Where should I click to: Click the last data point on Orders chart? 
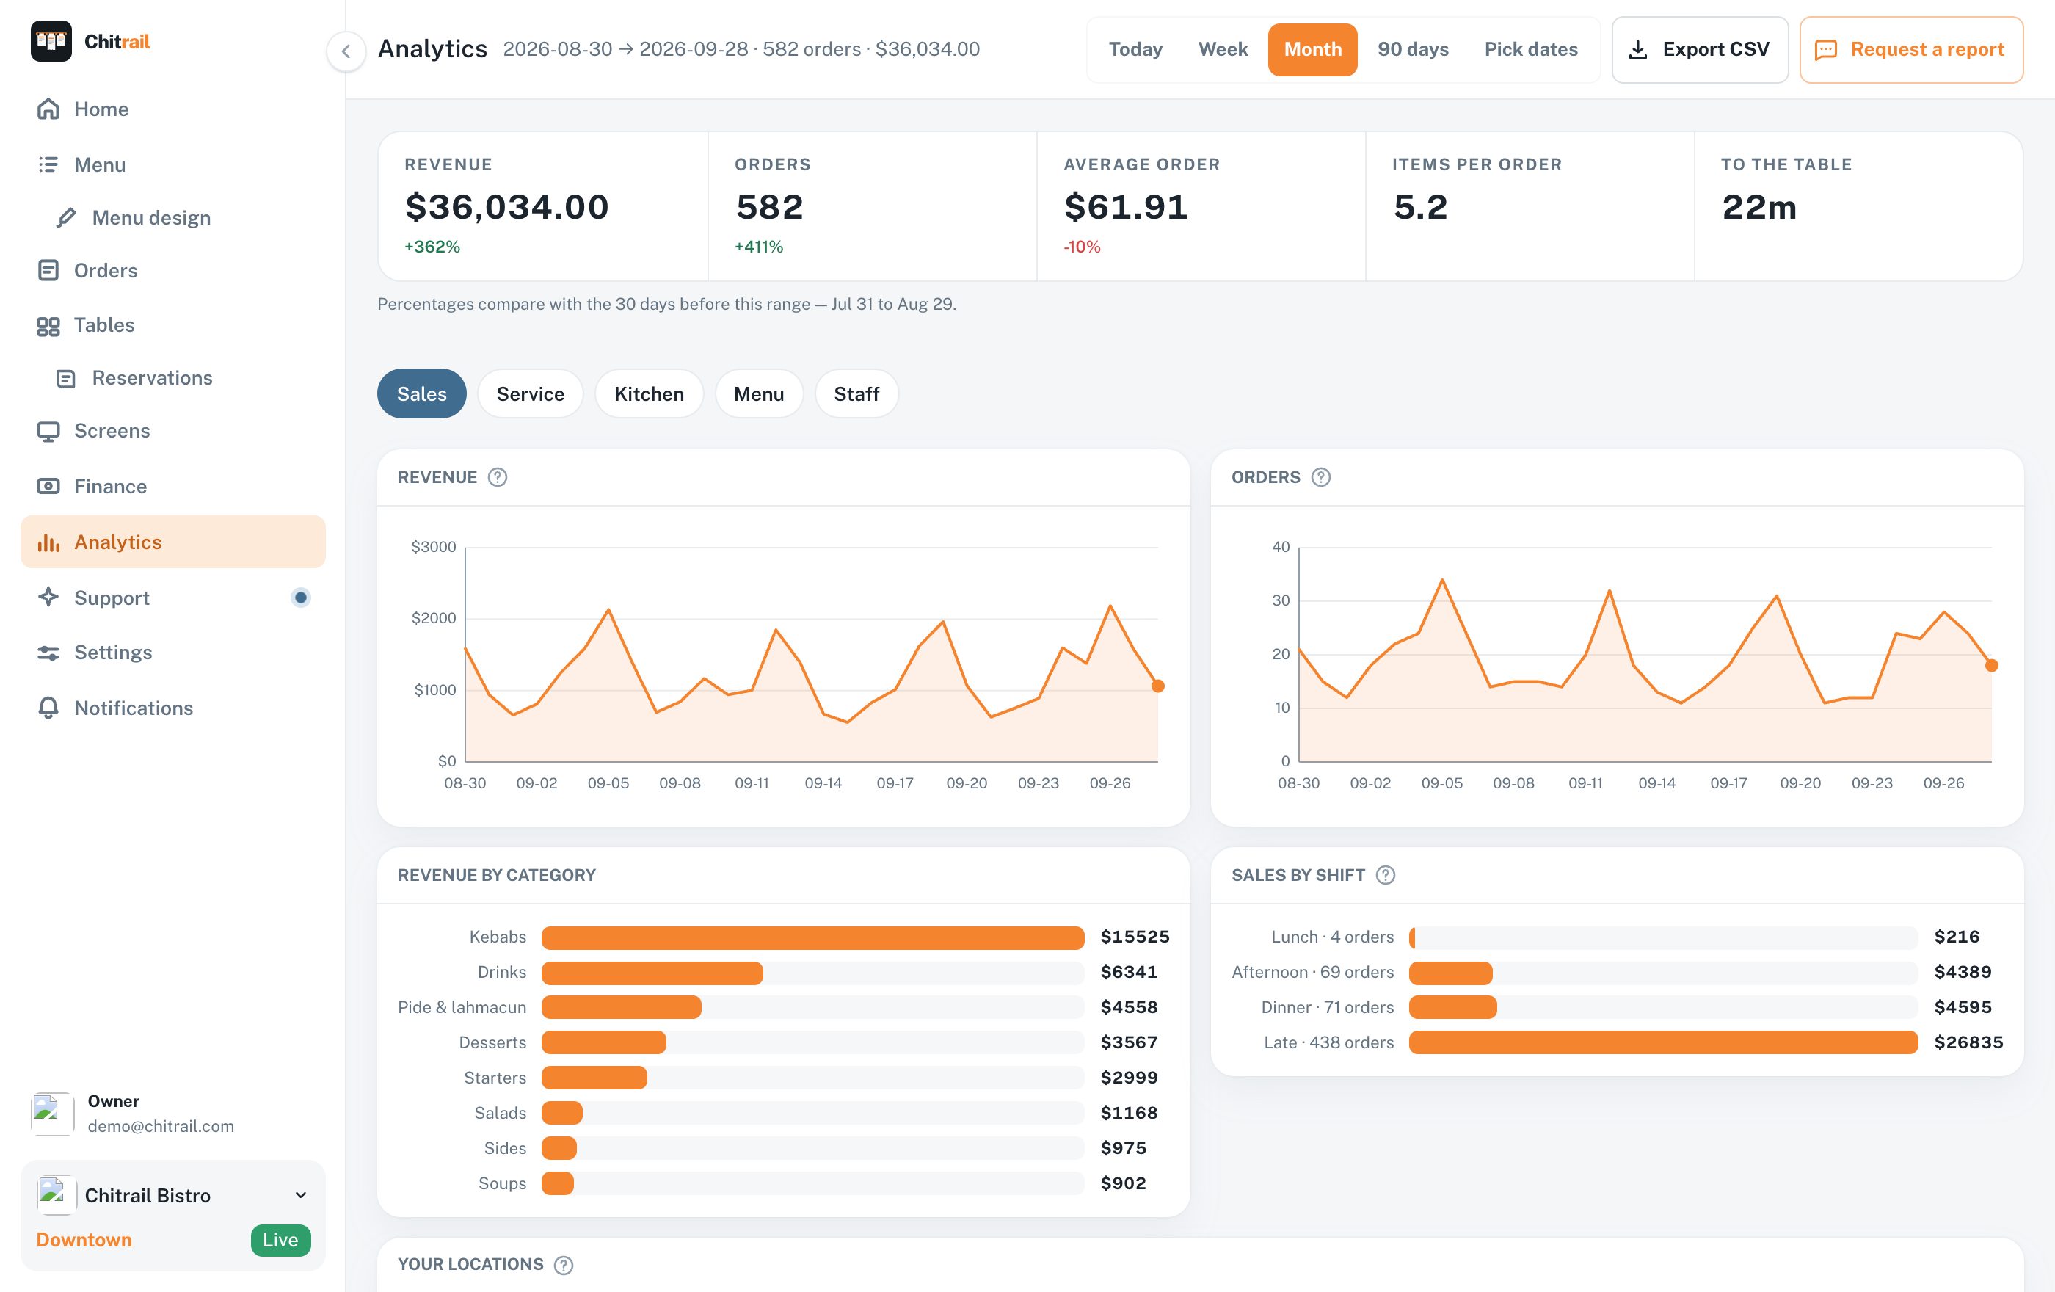pyautogui.click(x=1992, y=666)
